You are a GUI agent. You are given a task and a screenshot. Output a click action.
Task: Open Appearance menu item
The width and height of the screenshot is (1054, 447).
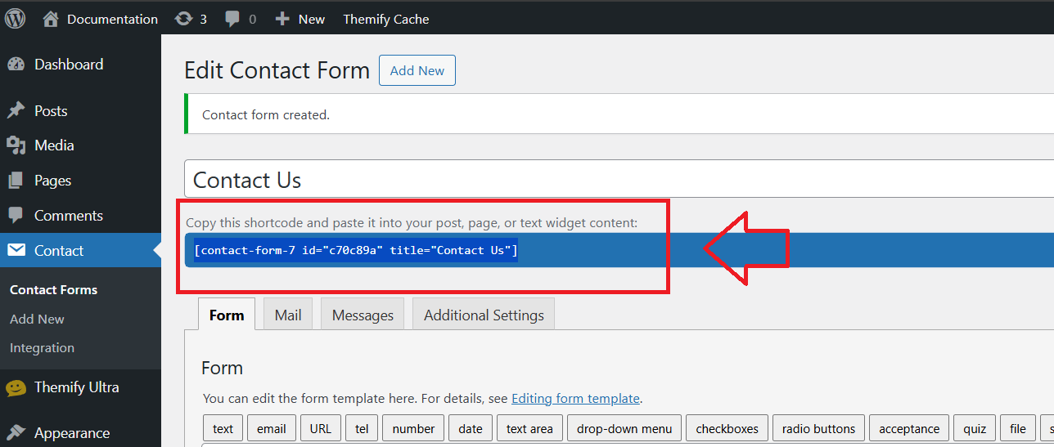72,433
